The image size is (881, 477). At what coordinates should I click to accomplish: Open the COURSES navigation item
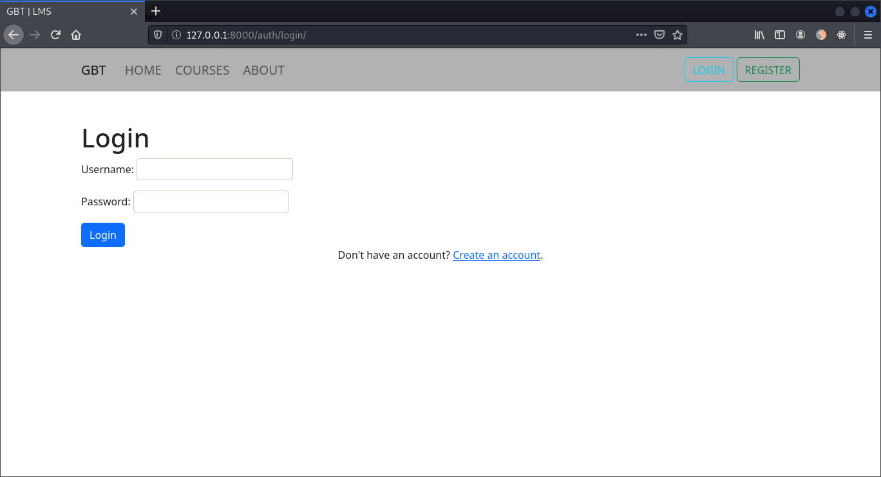pyautogui.click(x=202, y=70)
